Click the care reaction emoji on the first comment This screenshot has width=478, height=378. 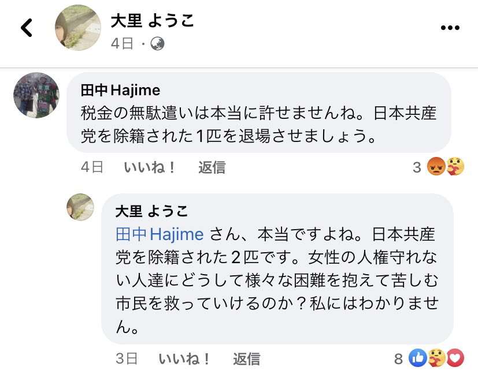(455, 167)
